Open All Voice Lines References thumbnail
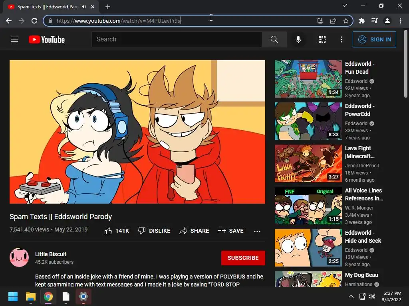409x306 pixels. pos(308,206)
